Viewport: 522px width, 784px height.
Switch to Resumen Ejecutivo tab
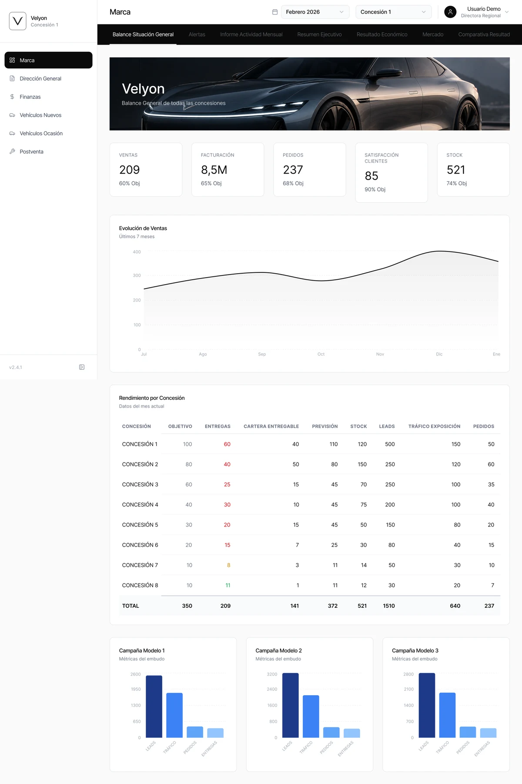coord(319,34)
